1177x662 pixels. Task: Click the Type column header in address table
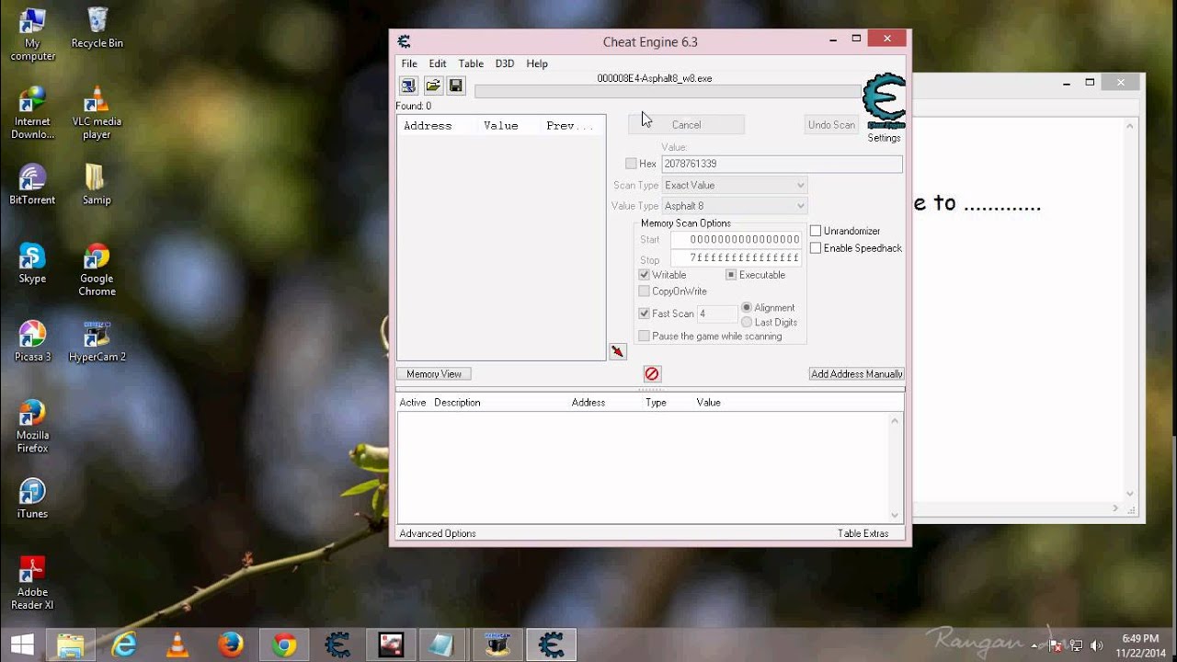(656, 402)
